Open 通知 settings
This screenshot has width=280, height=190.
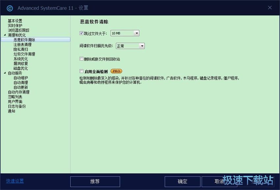pos(11,111)
